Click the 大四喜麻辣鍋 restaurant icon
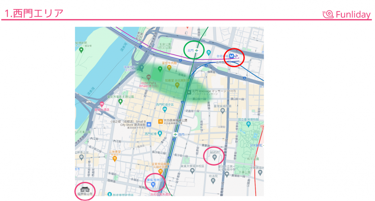 pos(160,121)
